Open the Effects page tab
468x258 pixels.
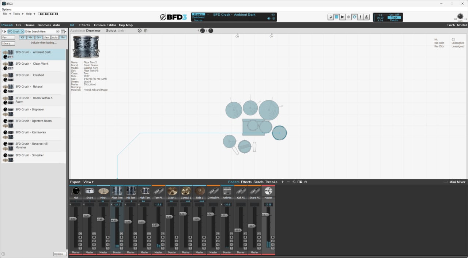[84, 25]
